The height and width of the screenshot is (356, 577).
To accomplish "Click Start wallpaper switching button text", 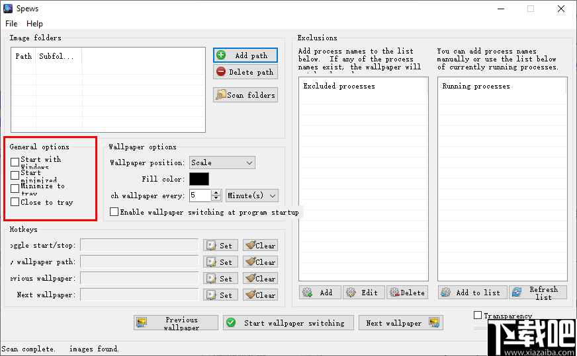I will pyautogui.click(x=294, y=323).
